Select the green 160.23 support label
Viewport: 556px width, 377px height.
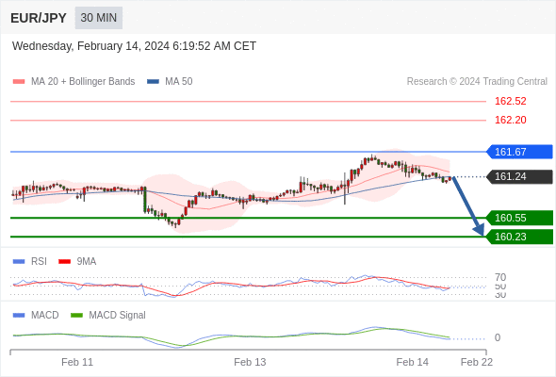[x=519, y=237]
